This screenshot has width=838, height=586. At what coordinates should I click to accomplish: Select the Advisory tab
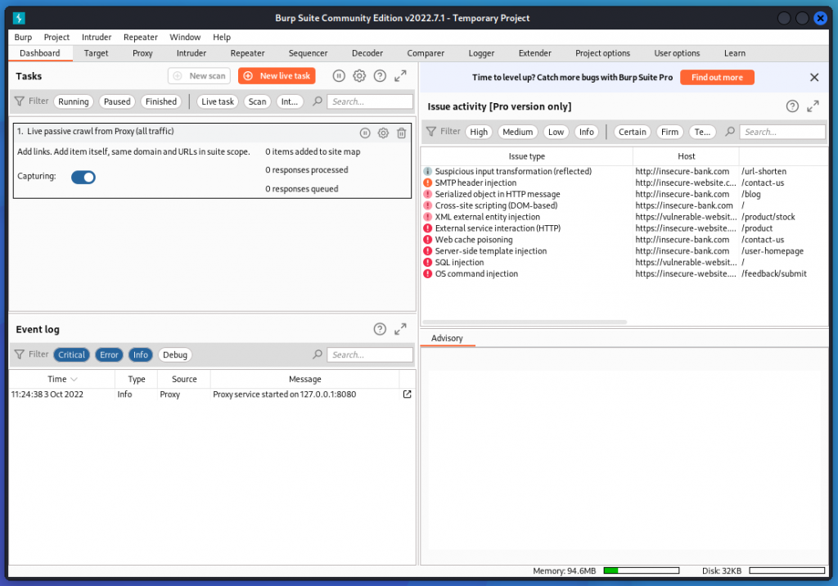(x=447, y=339)
